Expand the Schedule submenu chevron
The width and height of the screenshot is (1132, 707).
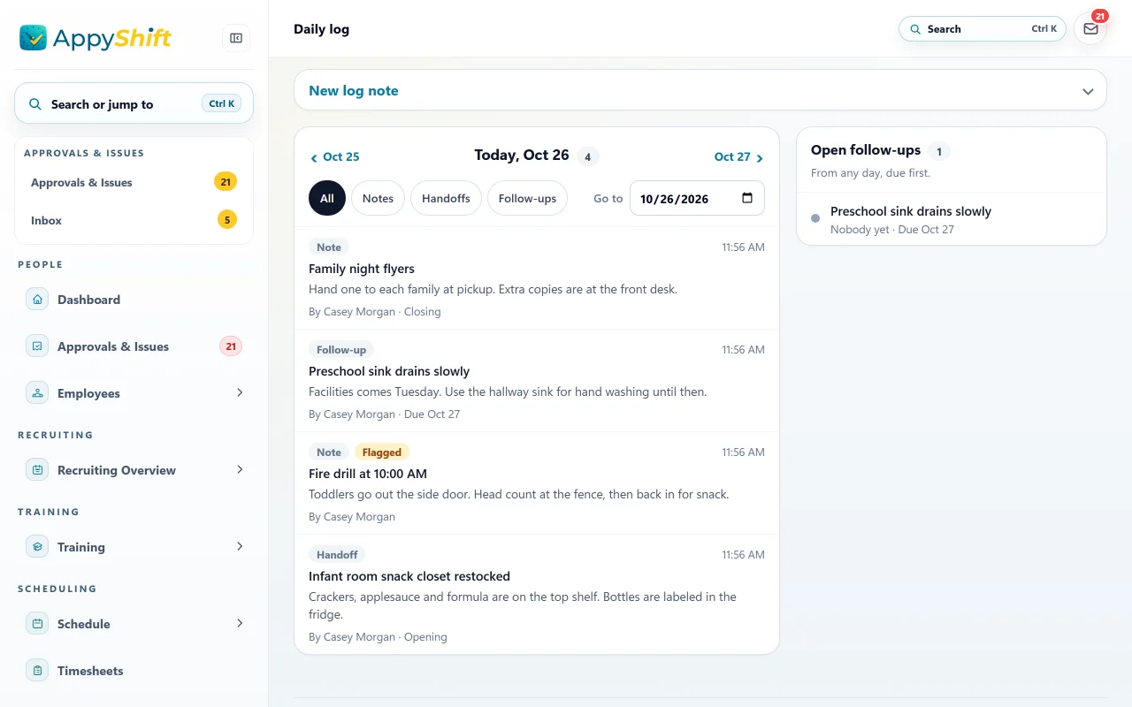(x=240, y=623)
